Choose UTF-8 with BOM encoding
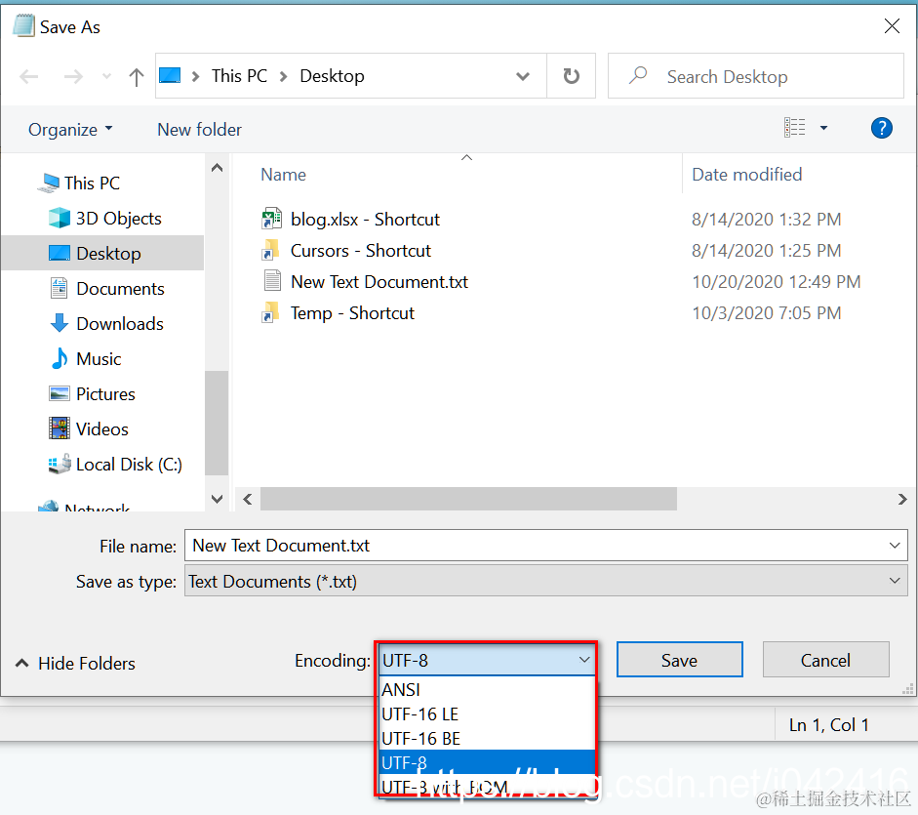Screen dimensions: 918x815 coord(487,786)
